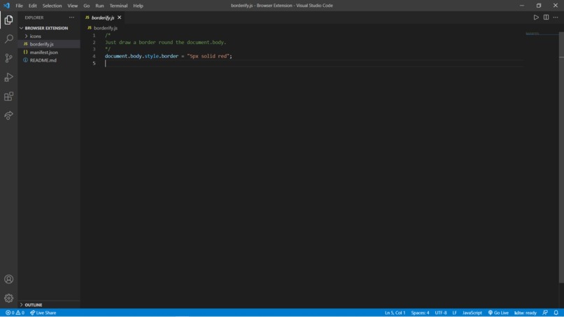
Task: Open the Extensions view icon
Action: point(8,96)
